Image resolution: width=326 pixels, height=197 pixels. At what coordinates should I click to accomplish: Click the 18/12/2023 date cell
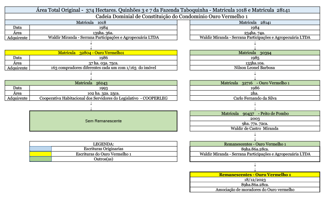click(x=255, y=180)
